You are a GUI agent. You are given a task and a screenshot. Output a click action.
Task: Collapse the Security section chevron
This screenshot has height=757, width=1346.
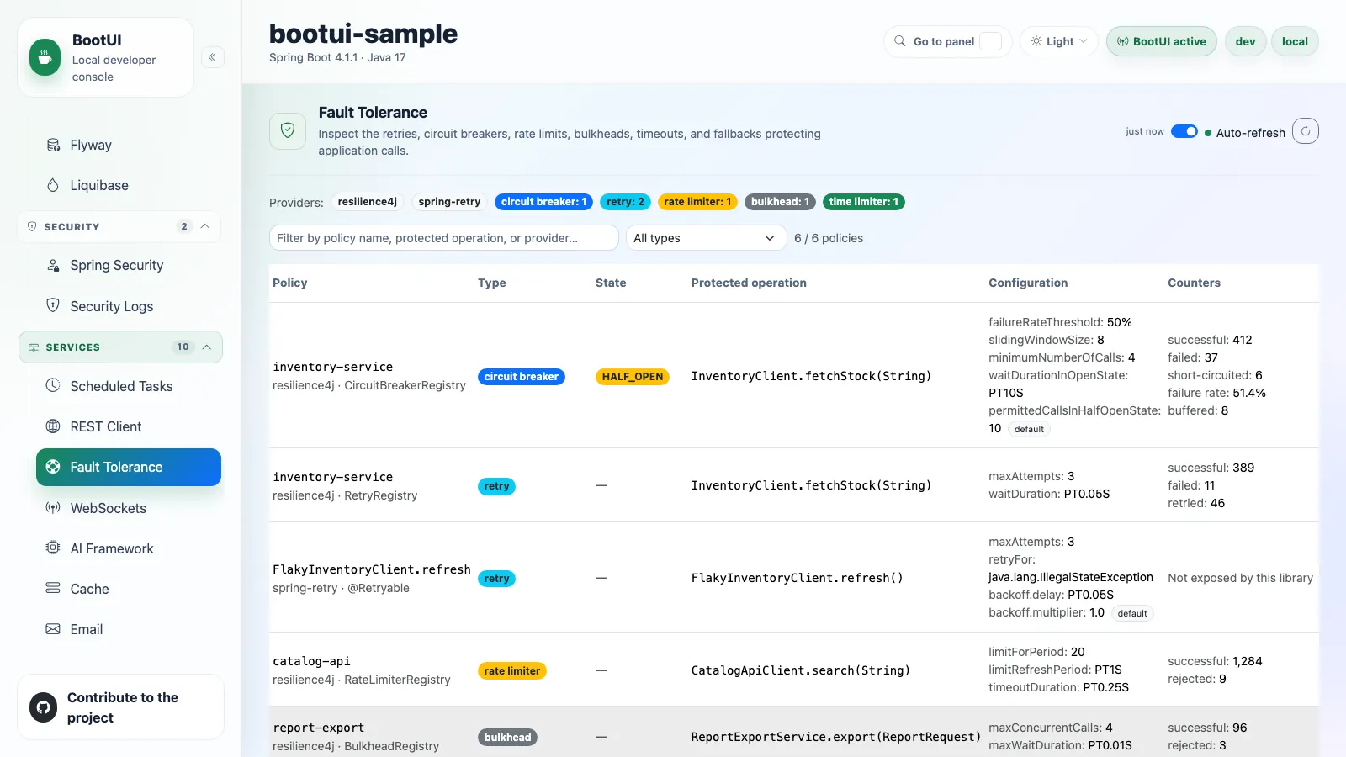pyautogui.click(x=205, y=226)
